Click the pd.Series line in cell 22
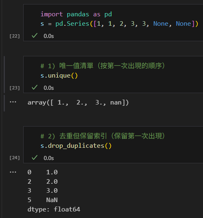Image resolution: width=203 pixels, height=218 pixels. click(119, 24)
